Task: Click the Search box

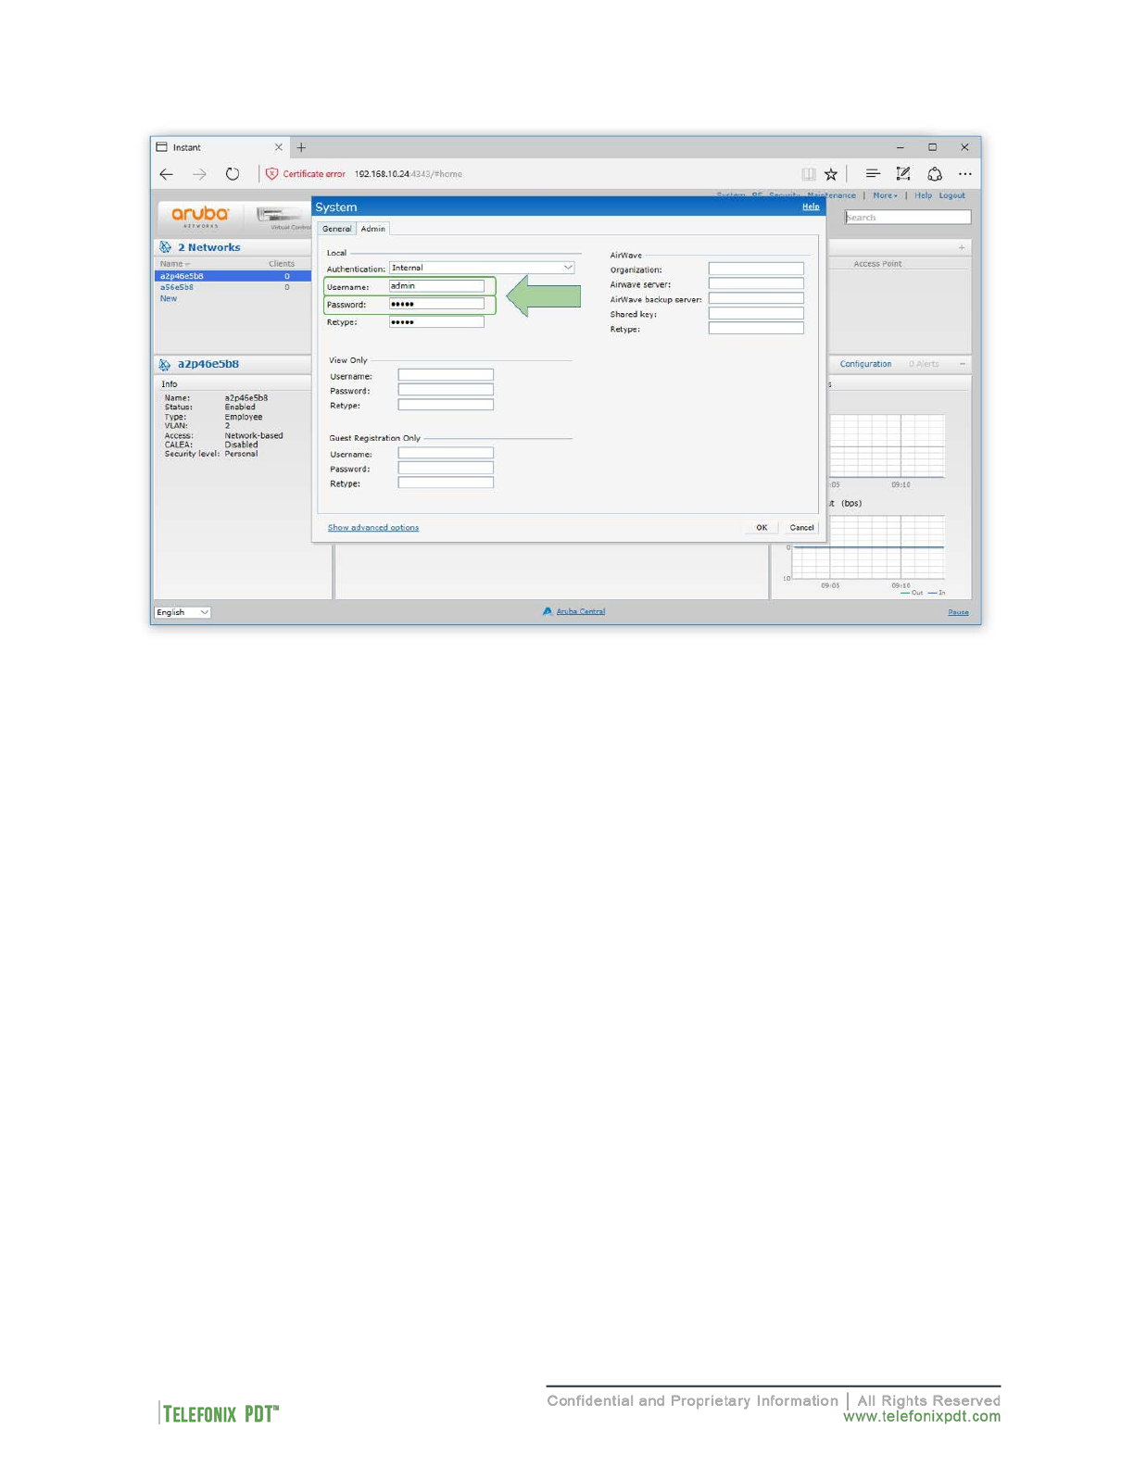Action: 908,218
